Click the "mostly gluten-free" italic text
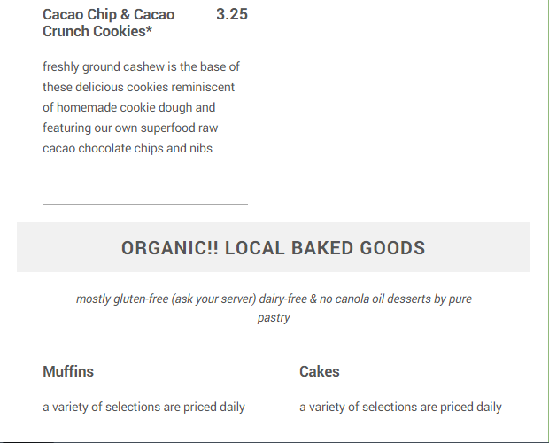 [x=122, y=299]
